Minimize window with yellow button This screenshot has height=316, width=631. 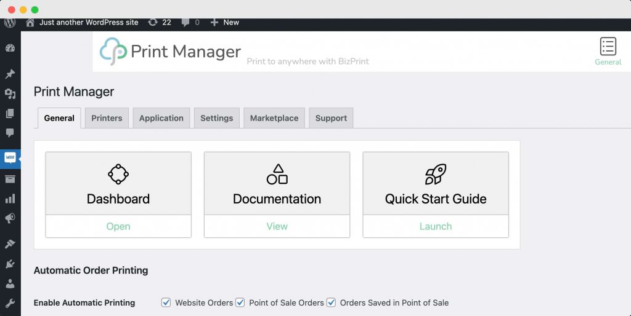(23, 10)
